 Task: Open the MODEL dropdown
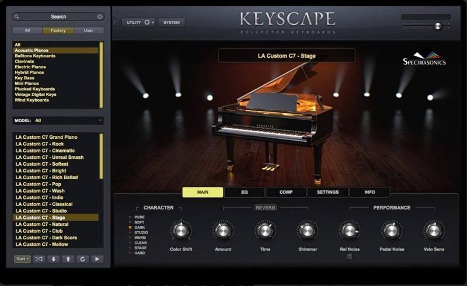pos(58,120)
